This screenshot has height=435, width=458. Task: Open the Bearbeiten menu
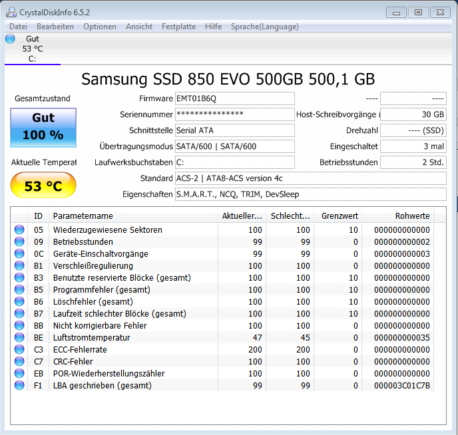pos(55,27)
